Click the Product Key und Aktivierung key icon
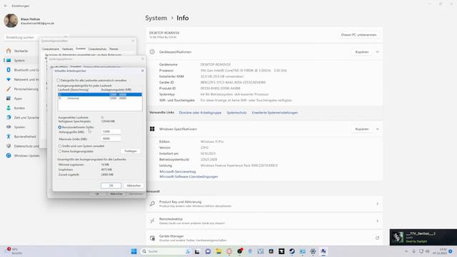Screen dimensions: 457x257 152,203
